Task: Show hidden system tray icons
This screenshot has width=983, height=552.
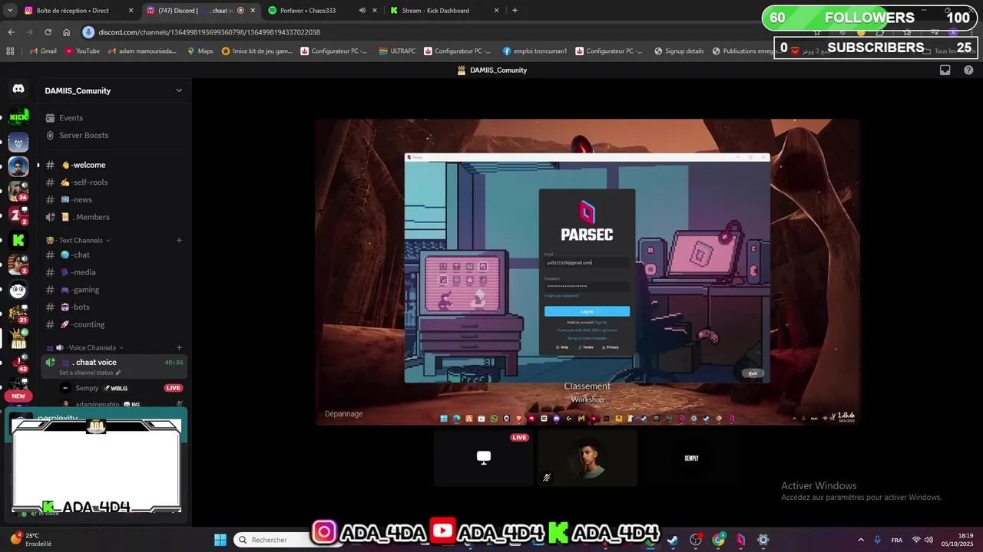Action: coord(861,540)
